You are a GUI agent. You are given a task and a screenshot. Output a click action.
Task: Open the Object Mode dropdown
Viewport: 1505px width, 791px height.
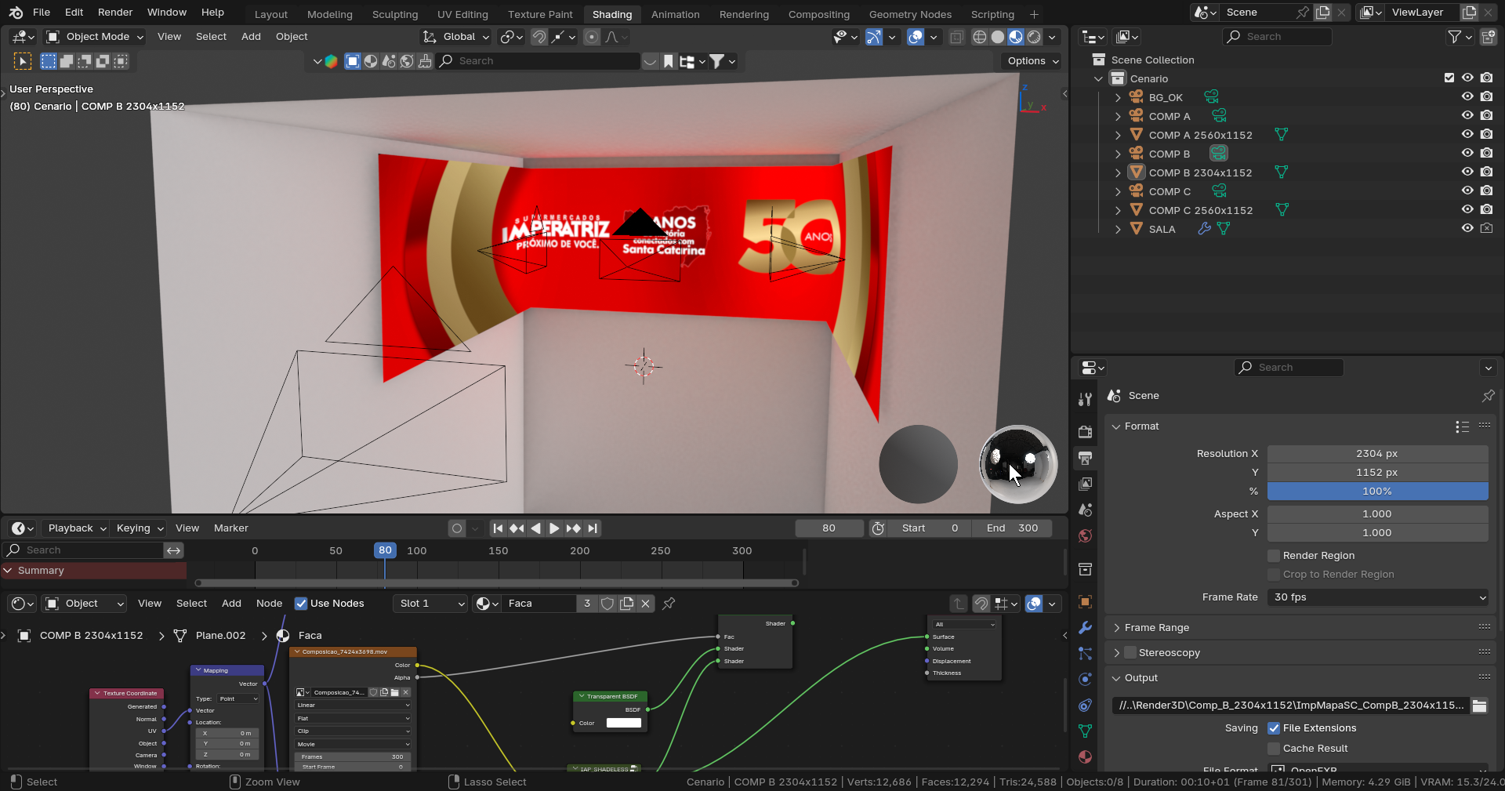(x=95, y=37)
